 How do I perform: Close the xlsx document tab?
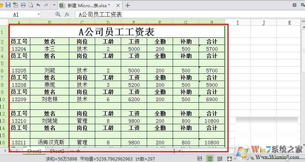tap(118, 5)
